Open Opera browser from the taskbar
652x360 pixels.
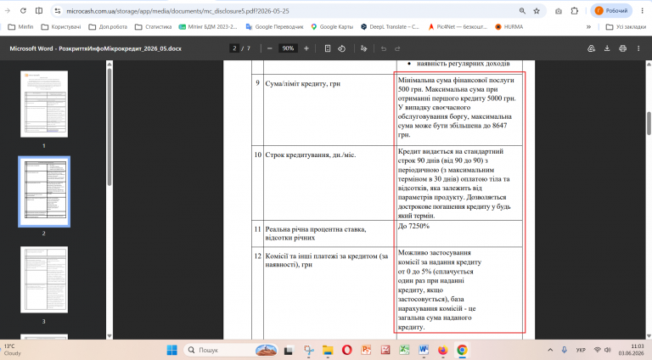(x=346, y=350)
